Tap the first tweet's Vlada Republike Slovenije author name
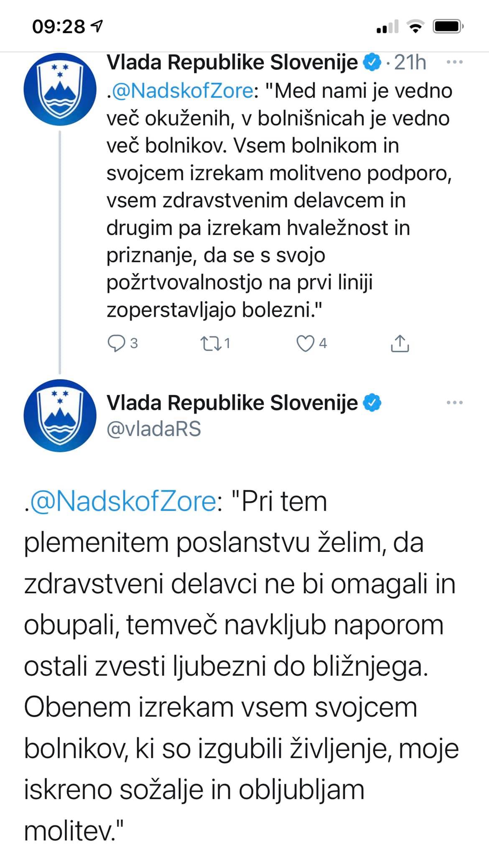489x857 pixels. pyautogui.click(x=232, y=63)
